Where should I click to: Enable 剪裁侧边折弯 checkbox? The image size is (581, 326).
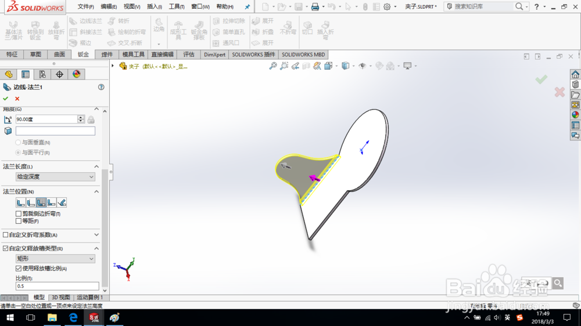pyautogui.click(x=19, y=213)
